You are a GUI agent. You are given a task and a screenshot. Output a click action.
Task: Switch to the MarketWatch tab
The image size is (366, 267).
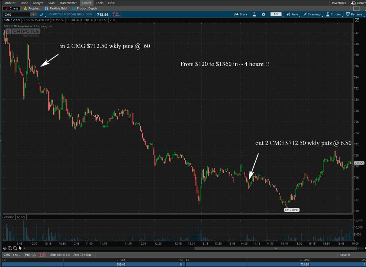click(x=68, y=3)
